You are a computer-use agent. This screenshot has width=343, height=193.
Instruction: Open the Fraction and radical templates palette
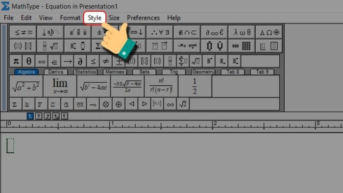click(50, 46)
